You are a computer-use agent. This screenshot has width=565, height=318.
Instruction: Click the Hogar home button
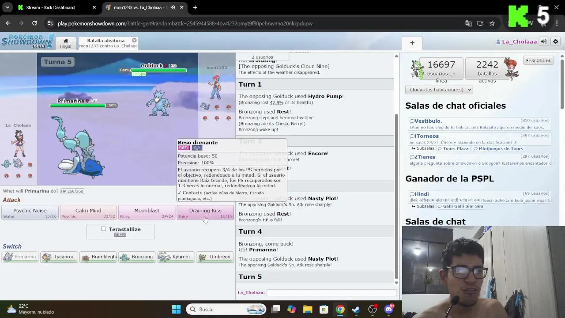[x=66, y=43]
